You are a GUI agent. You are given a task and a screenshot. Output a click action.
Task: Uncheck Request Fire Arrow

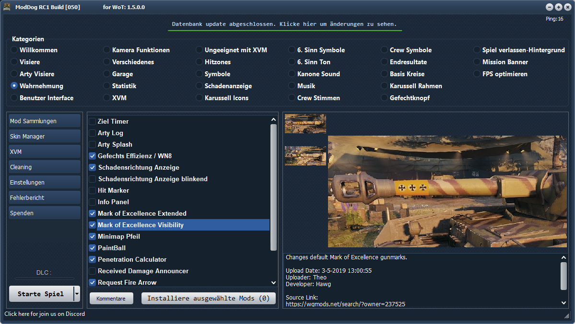click(93, 283)
